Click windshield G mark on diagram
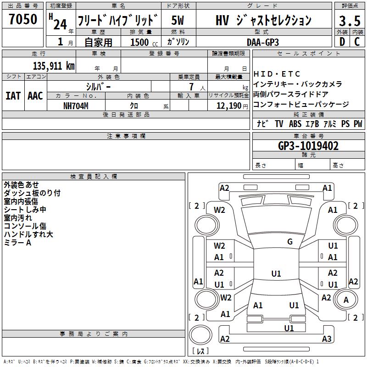This screenshot has height=367, width=367. pos(290,242)
